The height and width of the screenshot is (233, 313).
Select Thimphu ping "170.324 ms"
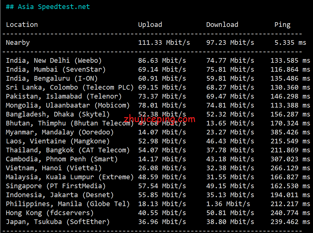pyautogui.click(x=290, y=123)
